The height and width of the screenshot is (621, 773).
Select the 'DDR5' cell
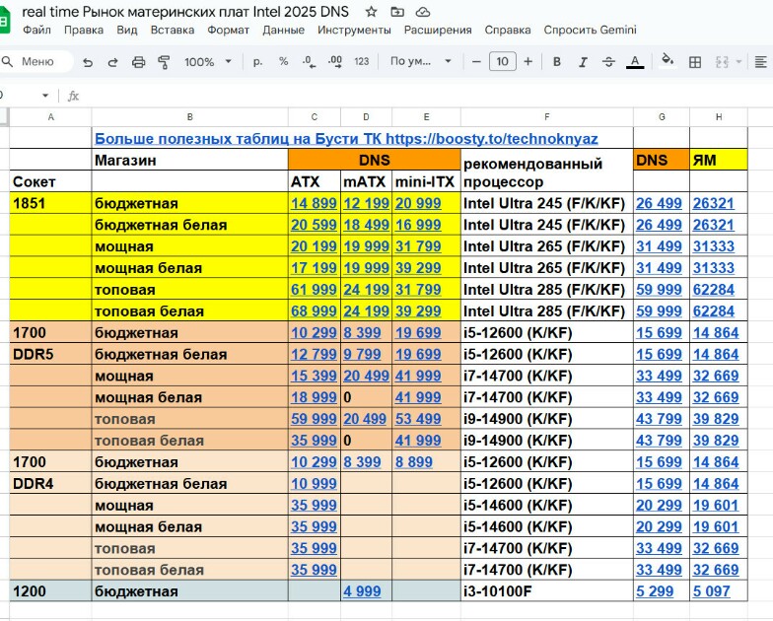tap(50, 354)
